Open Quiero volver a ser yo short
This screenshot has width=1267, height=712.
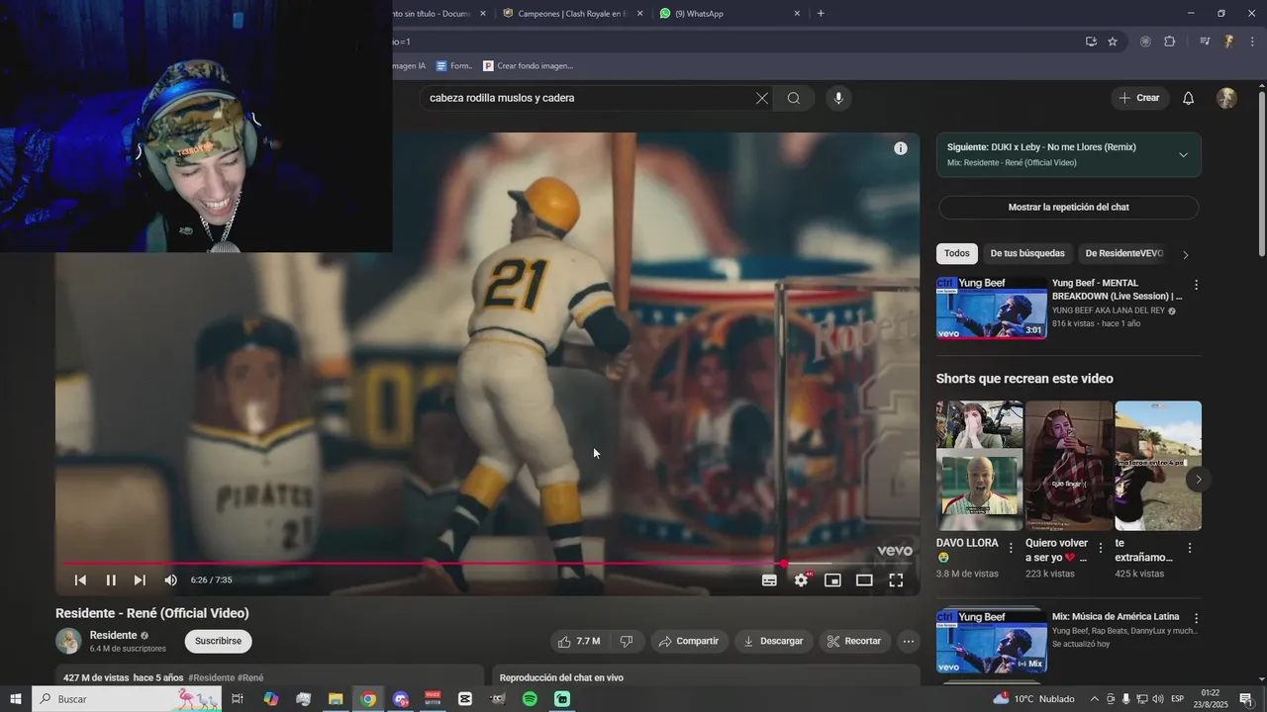click(1069, 466)
